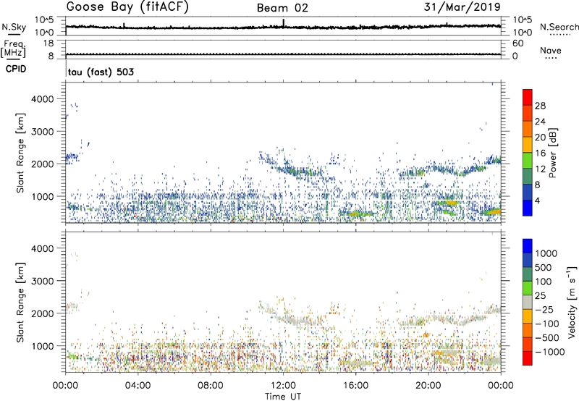Click the "Goose Bay (fitACF)" title
The height and width of the screenshot is (401, 579).
[127, 7]
